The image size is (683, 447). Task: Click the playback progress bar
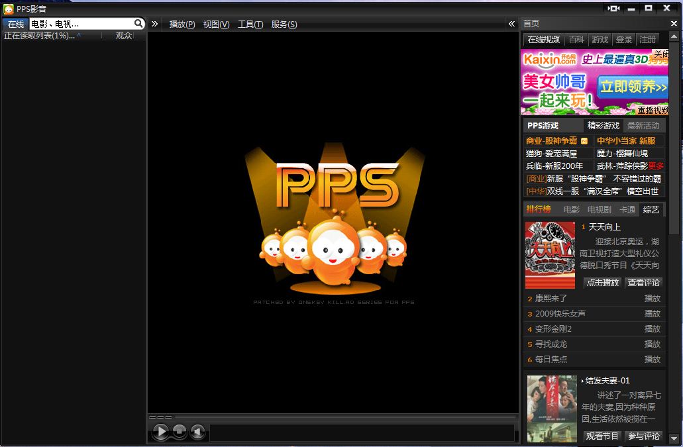(345, 417)
